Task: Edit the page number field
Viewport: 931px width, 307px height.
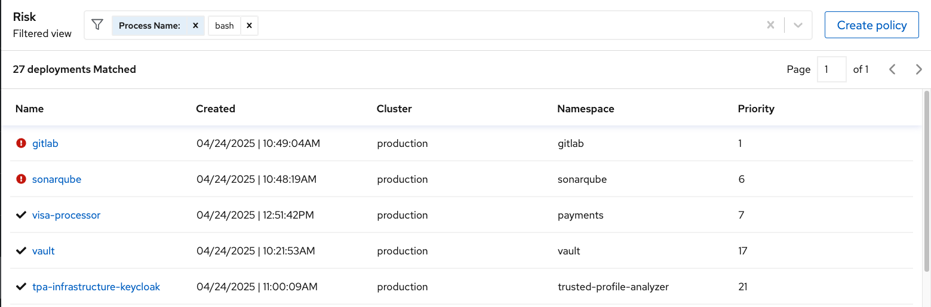Action: 832,69
